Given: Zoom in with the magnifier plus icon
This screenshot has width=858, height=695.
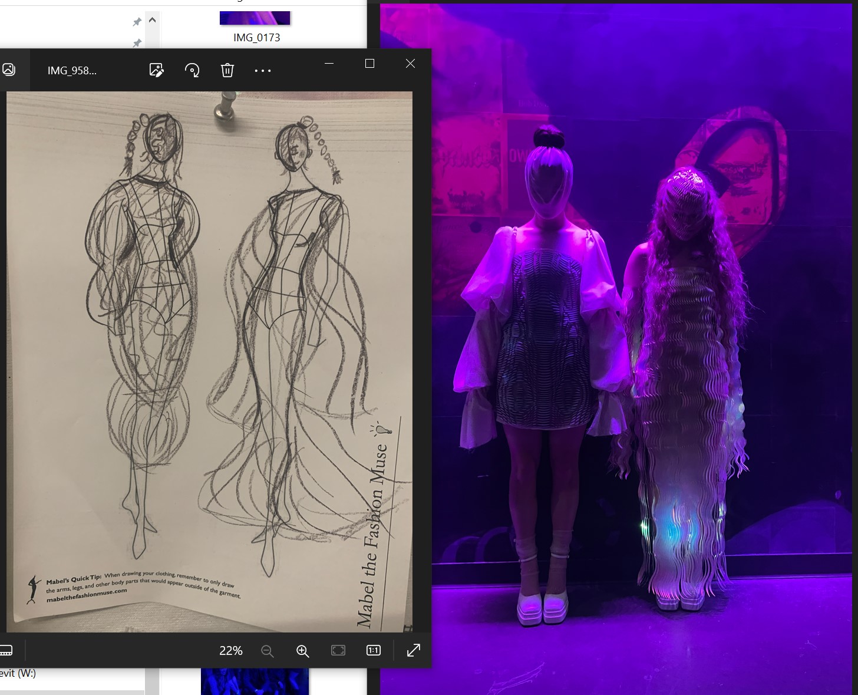Looking at the screenshot, I should pos(302,651).
